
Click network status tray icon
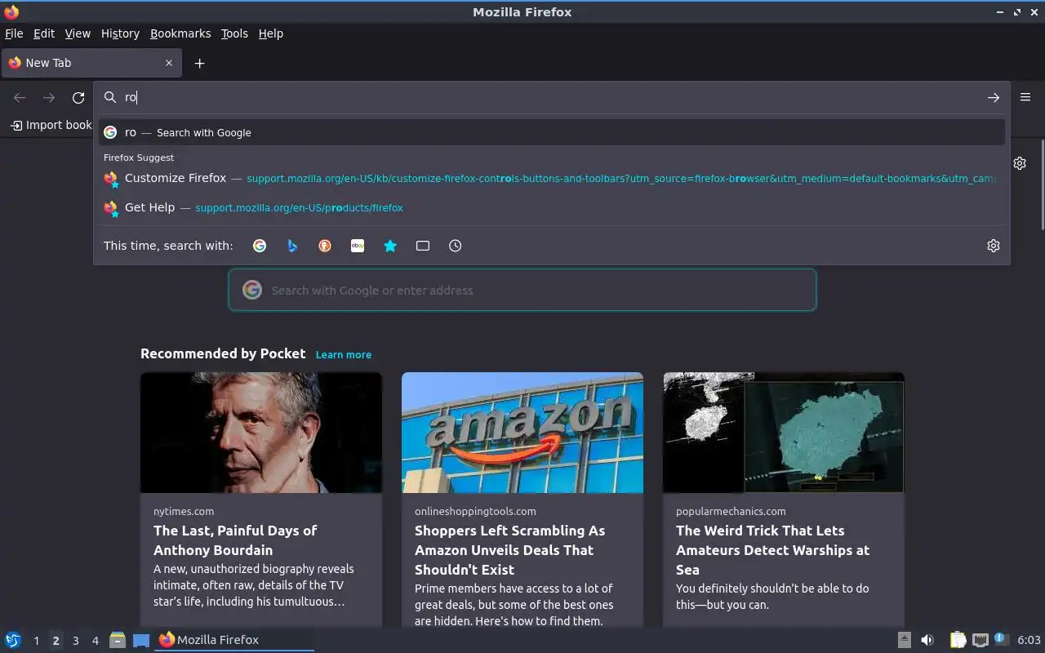coord(981,640)
